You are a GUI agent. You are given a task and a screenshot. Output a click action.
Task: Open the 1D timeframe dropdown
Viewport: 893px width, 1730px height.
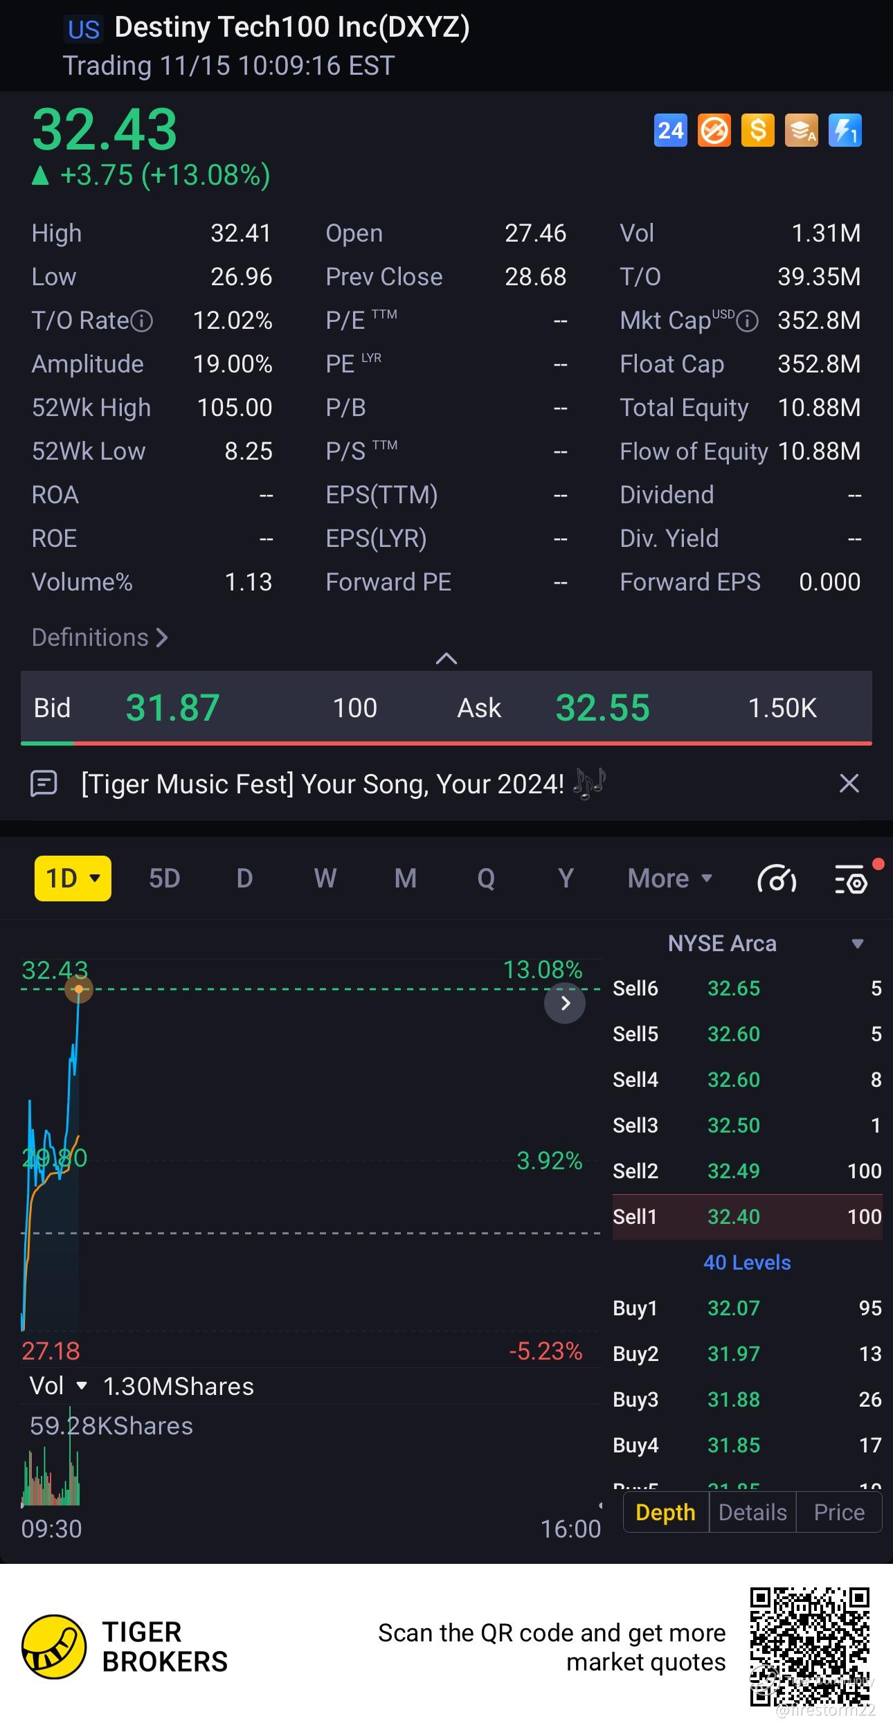(73, 878)
